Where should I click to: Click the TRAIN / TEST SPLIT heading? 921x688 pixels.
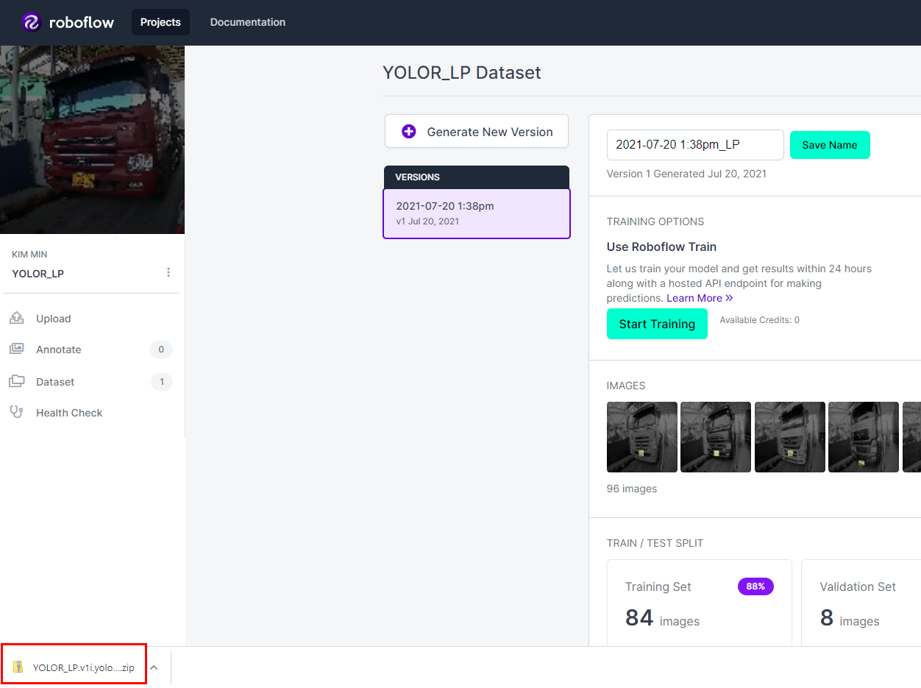click(655, 543)
